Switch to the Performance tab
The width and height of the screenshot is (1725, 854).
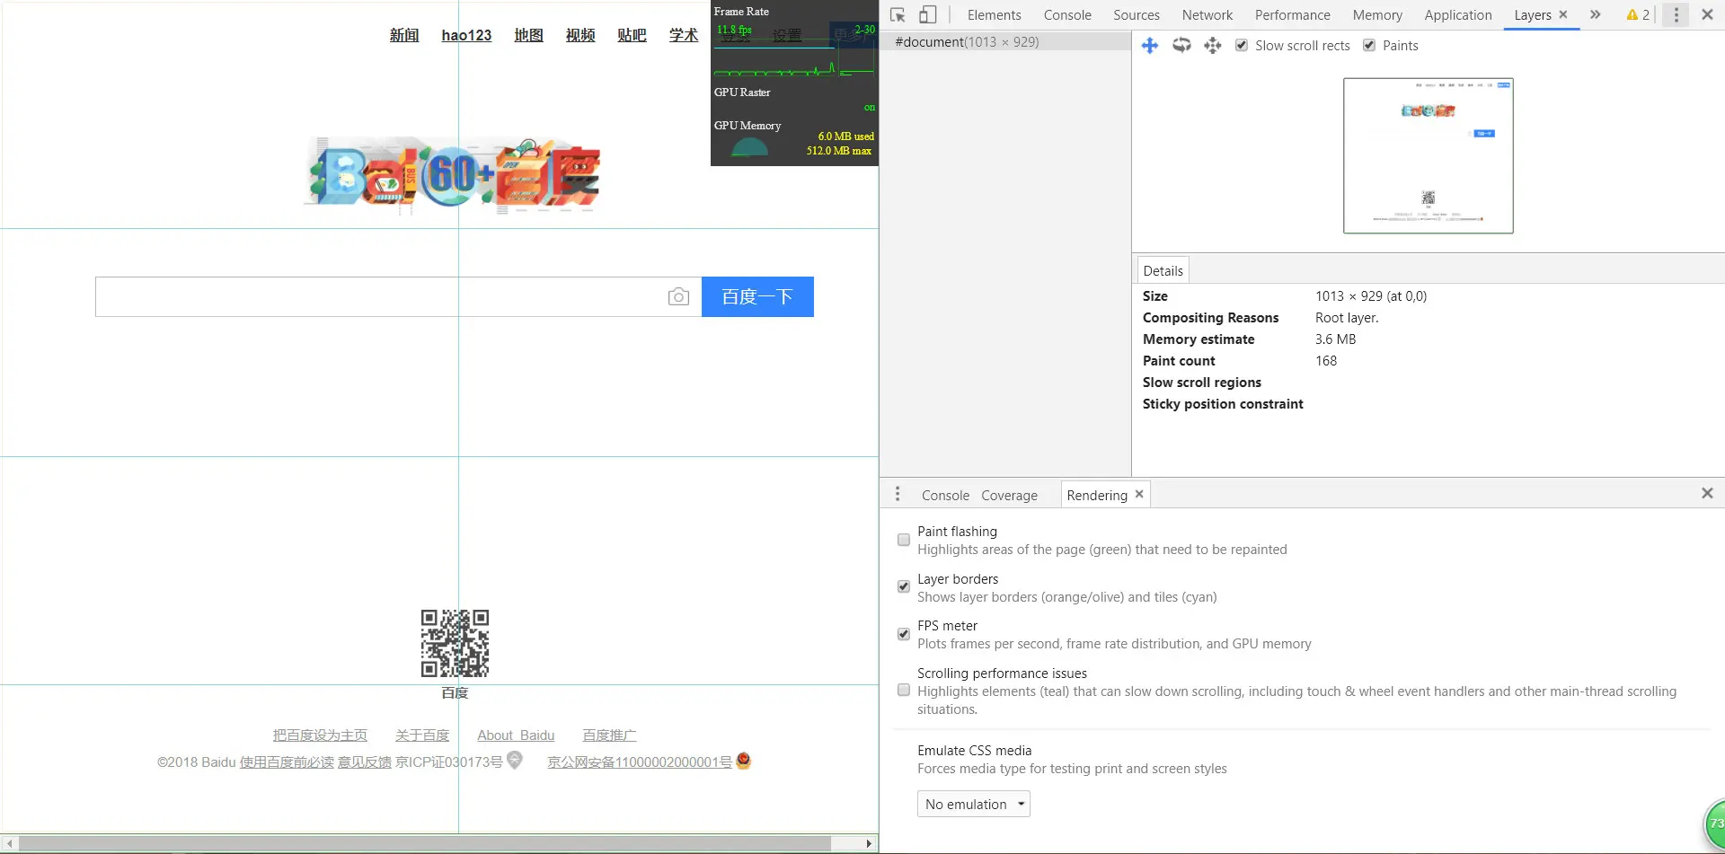[x=1293, y=15]
